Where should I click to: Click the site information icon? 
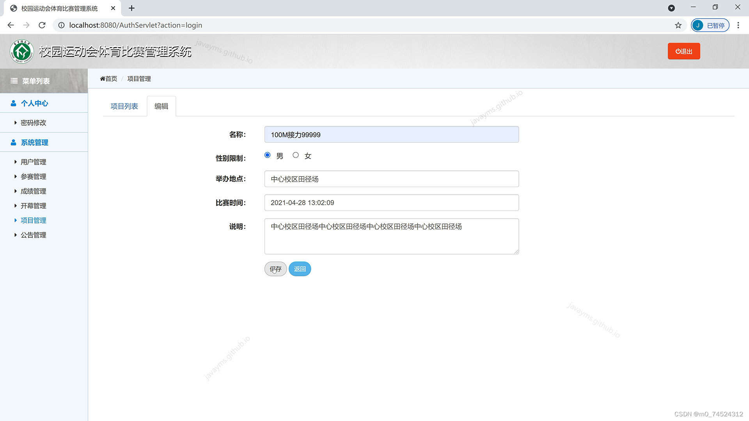pyautogui.click(x=61, y=25)
